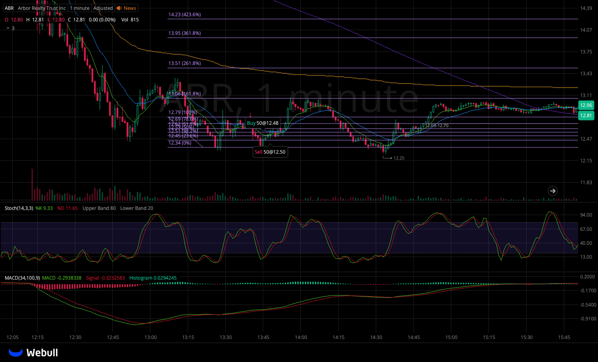The image size is (598, 362).
Task: Open Stoch(14,3,3) indicator settings
Action: click(19, 208)
